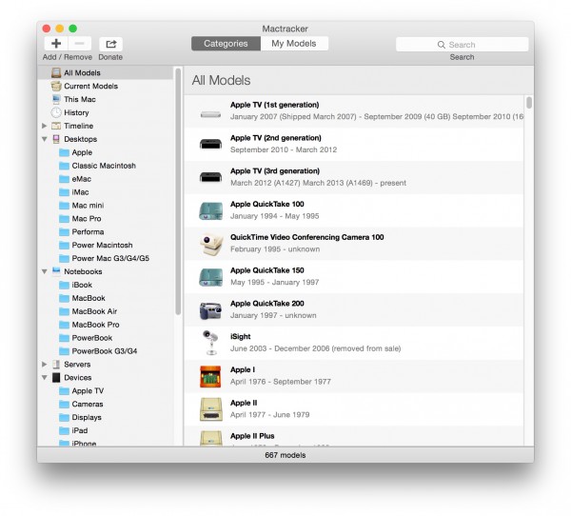Select Displays under Devices

click(x=80, y=417)
